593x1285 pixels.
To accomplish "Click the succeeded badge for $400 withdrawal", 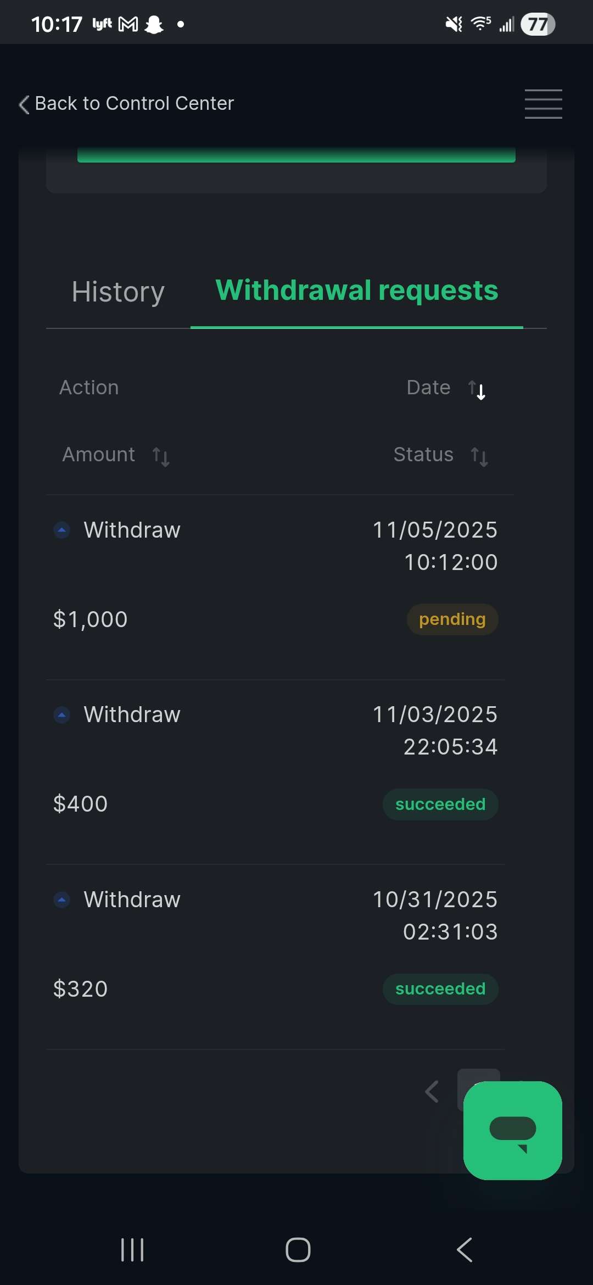I will (440, 804).
